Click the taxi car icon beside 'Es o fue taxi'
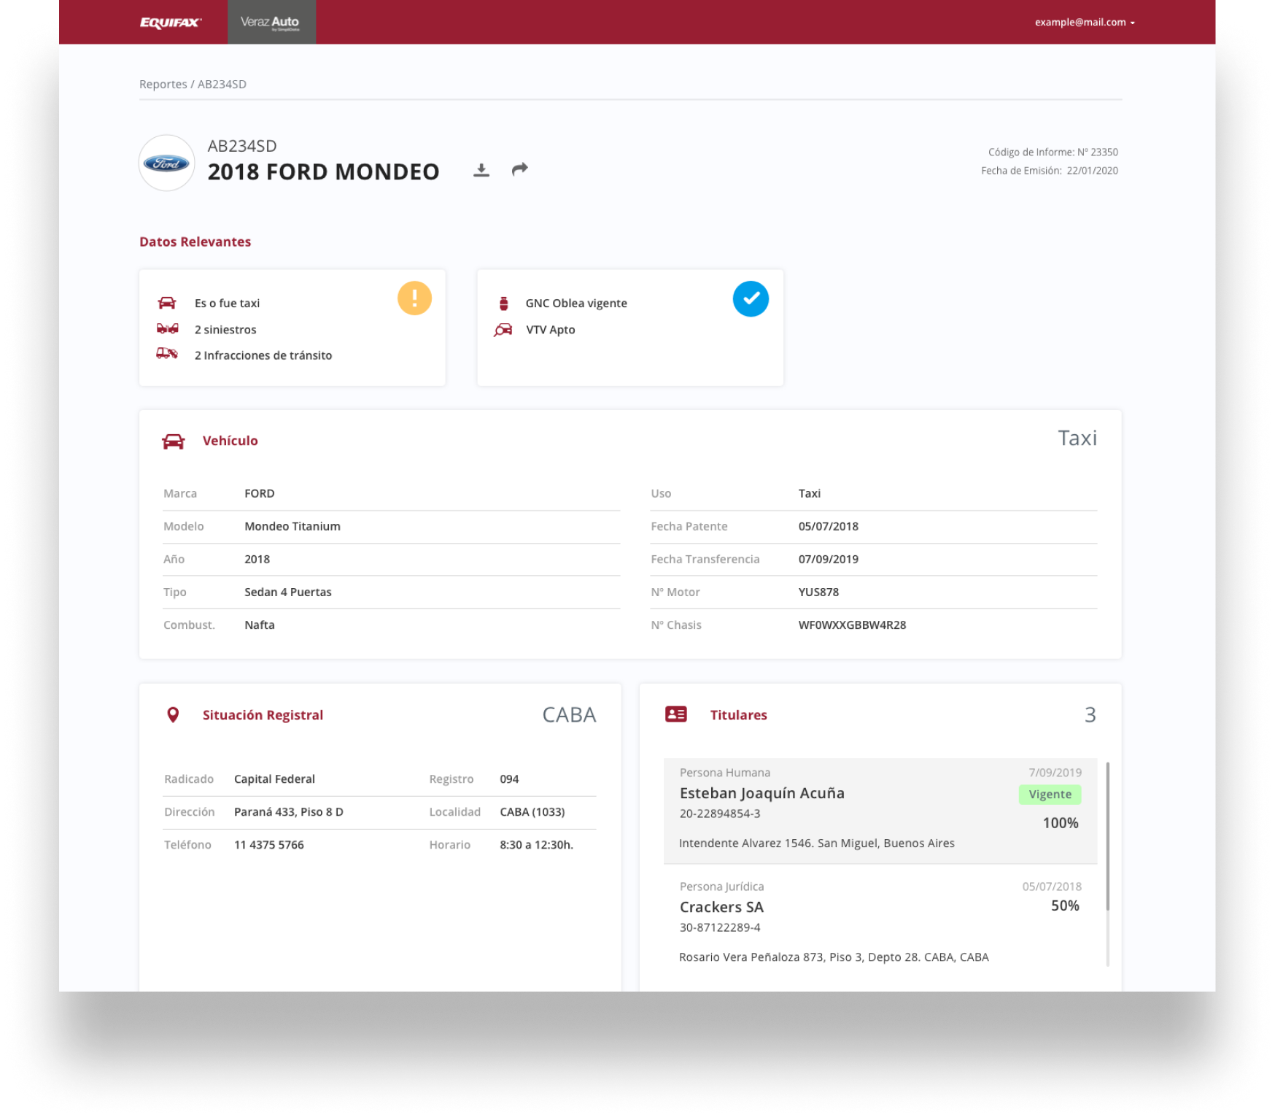Image resolution: width=1275 pixels, height=1120 pixels. [167, 303]
